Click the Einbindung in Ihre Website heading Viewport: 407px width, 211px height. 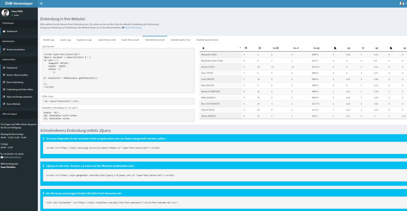tap(63, 19)
